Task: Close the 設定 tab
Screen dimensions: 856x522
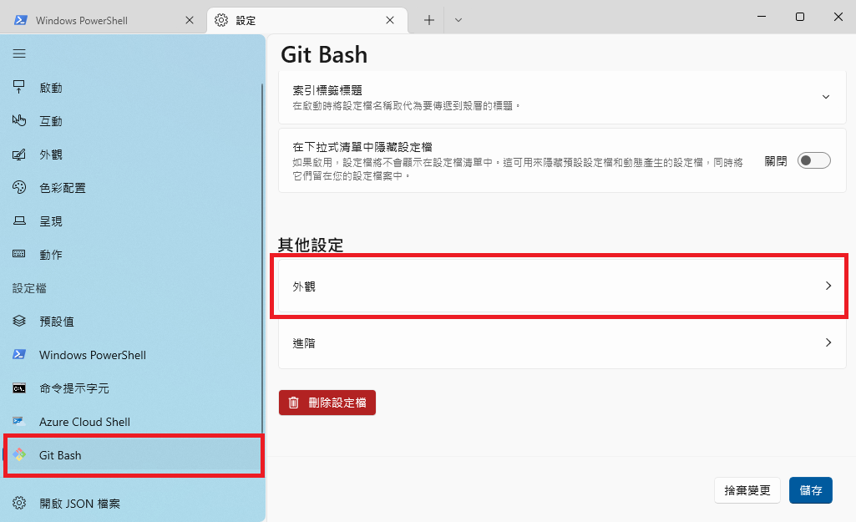Action: (x=390, y=20)
